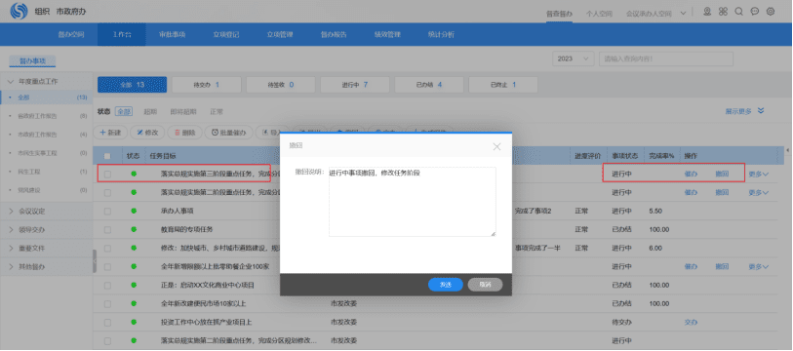This screenshot has height=351, width=793.
Task: Click the 删除 trash toolbar button
Action: (x=184, y=133)
